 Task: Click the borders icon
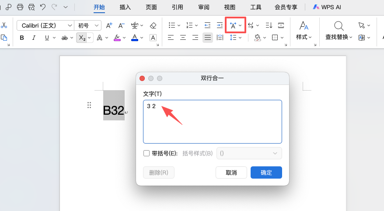click(x=275, y=38)
